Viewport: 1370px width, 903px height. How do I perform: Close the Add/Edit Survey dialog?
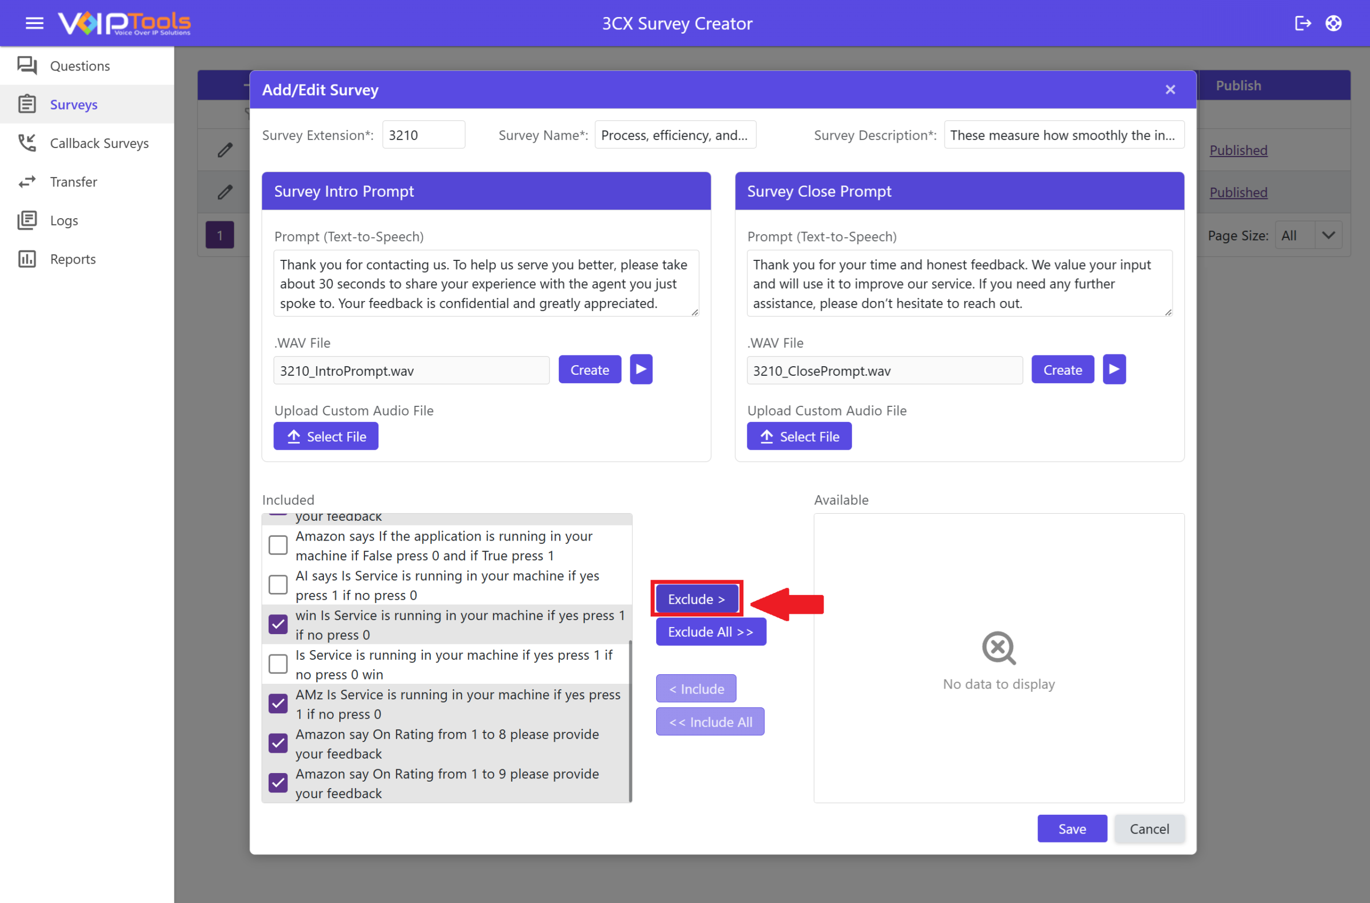click(1170, 90)
